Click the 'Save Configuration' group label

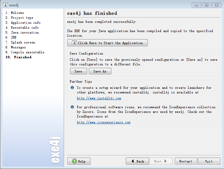86,53
